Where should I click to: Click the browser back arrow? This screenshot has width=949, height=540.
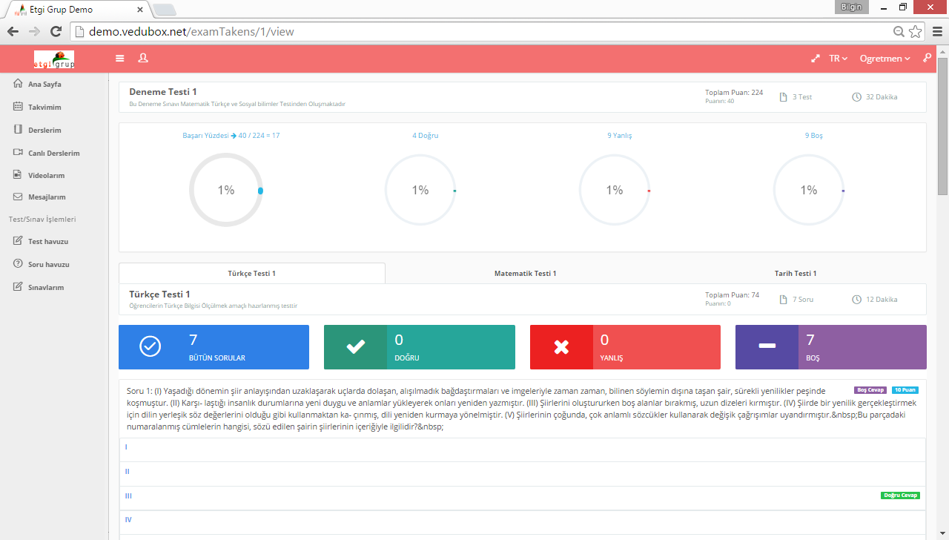[13, 31]
